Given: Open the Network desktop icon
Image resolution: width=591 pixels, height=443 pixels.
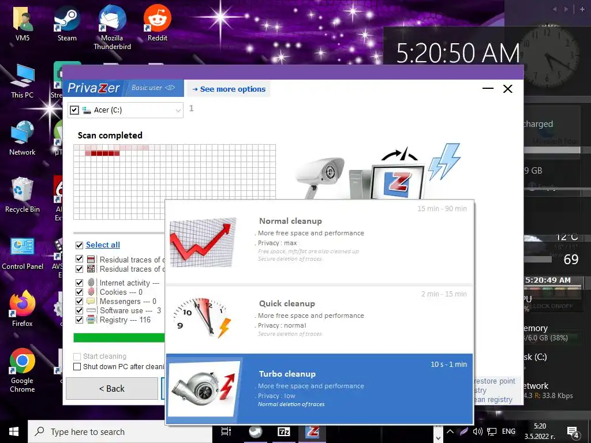Looking at the screenshot, I should click(23, 138).
